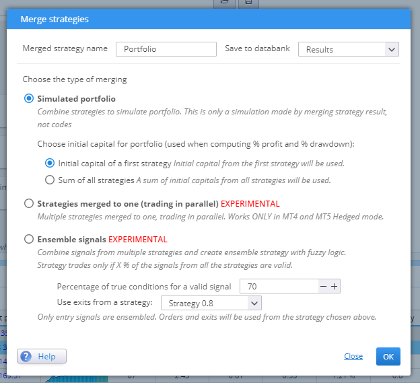Click the percentage value field showing 70
The image size is (420, 383).
click(x=279, y=286)
